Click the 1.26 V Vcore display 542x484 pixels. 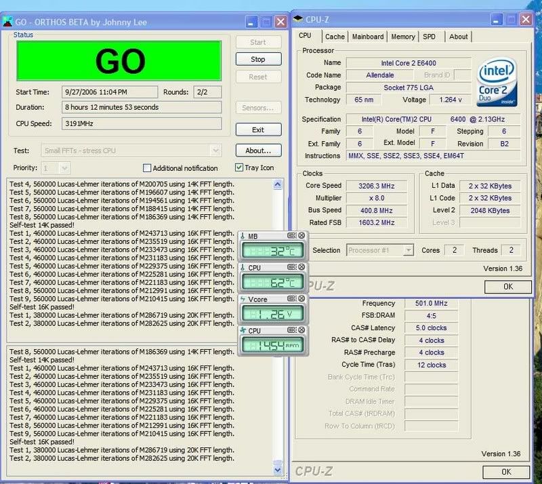[272, 313]
